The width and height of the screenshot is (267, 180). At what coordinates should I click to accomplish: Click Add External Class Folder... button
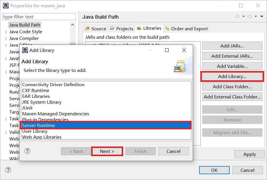click(x=232, y=97)
